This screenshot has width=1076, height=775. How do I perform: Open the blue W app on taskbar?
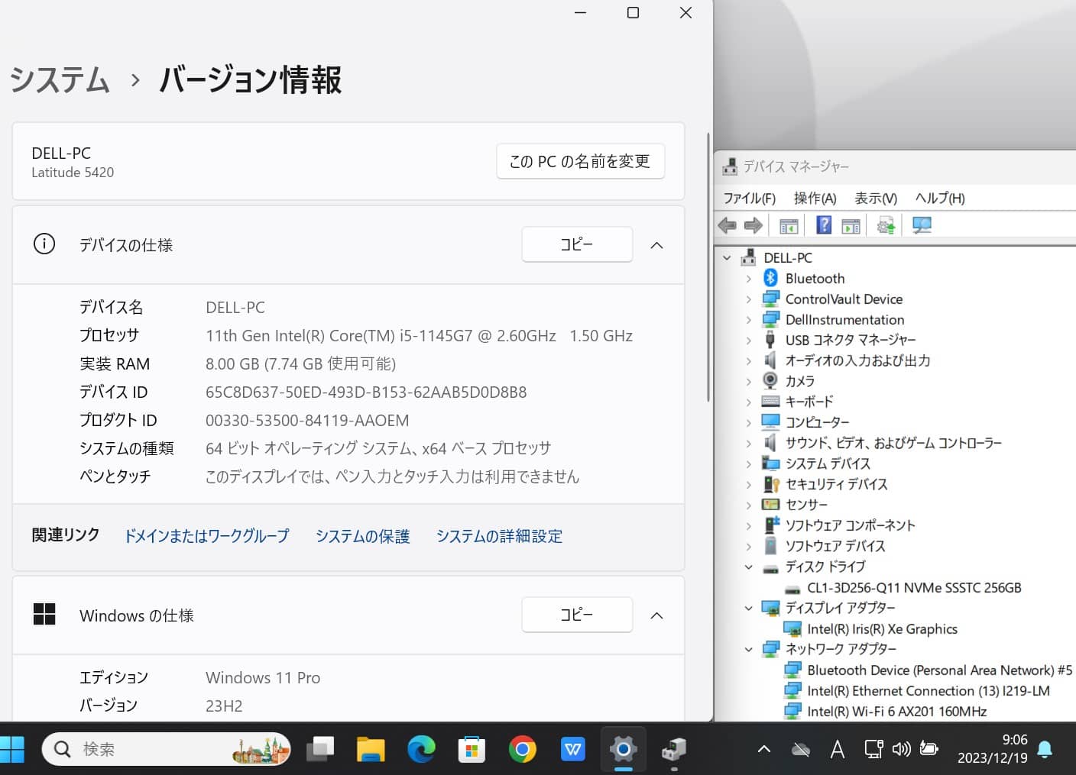pyautogui.click(x=572, y=750)
